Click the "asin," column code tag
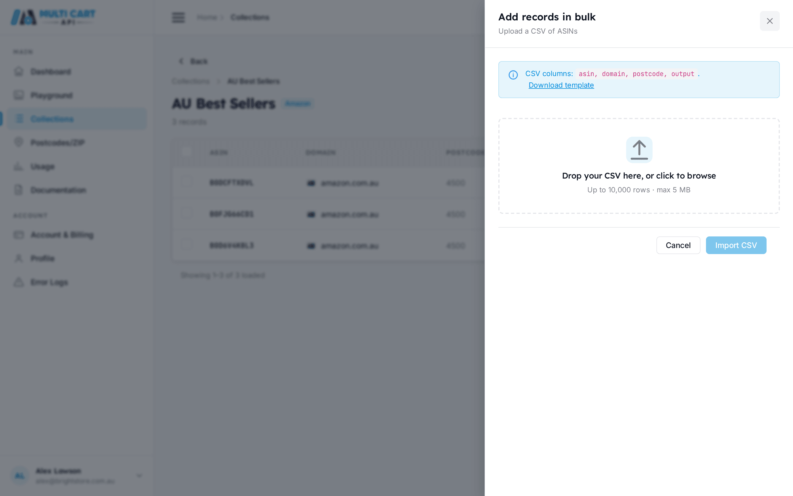Image resolution: width=793 pixels, height=496 pixels. (588, 74)
